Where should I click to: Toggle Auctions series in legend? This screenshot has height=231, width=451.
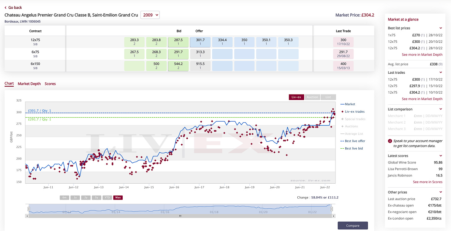(x=349, y=126)
